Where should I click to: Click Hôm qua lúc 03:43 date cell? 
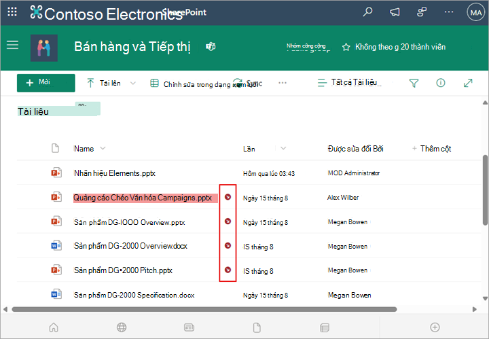click(269, 174)
